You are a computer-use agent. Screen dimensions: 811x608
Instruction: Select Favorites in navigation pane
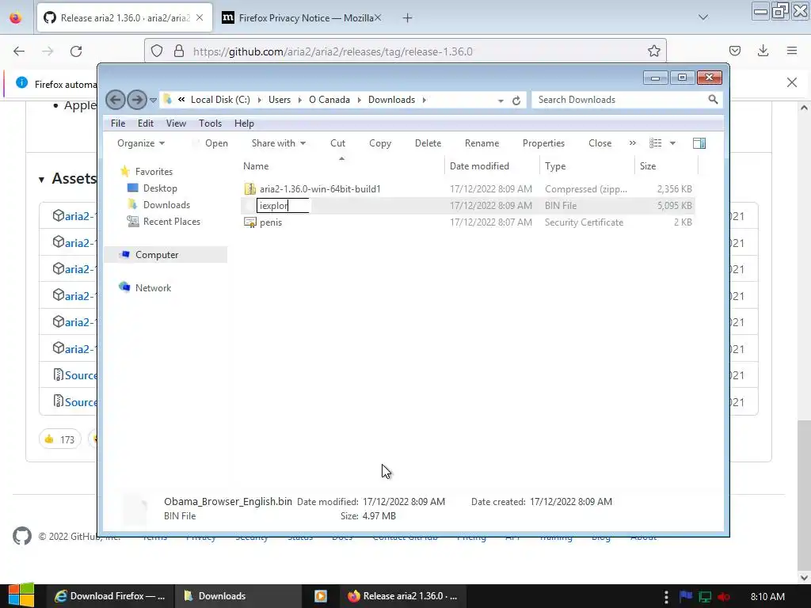[154, 172]
